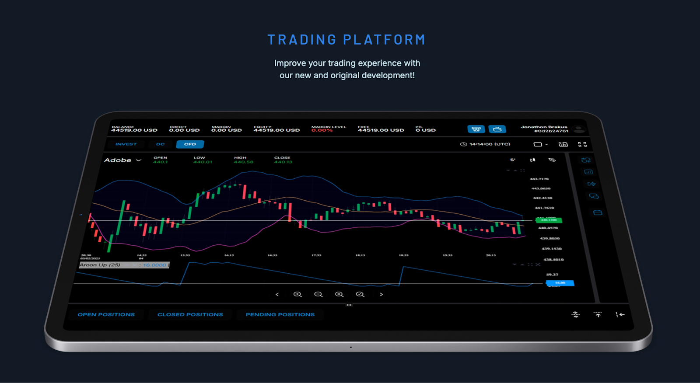The height and width of the screenshot is (383, 700).
Task: Open the wallet icon button
Action: (497, 129)
